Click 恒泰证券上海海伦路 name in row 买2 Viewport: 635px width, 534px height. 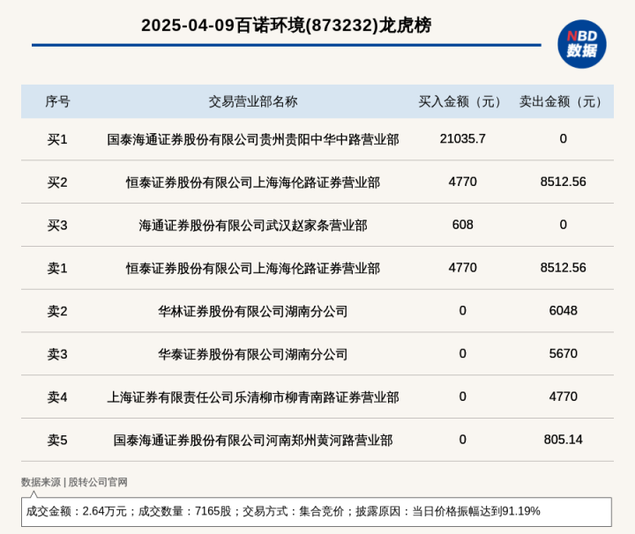coord(253,182)
